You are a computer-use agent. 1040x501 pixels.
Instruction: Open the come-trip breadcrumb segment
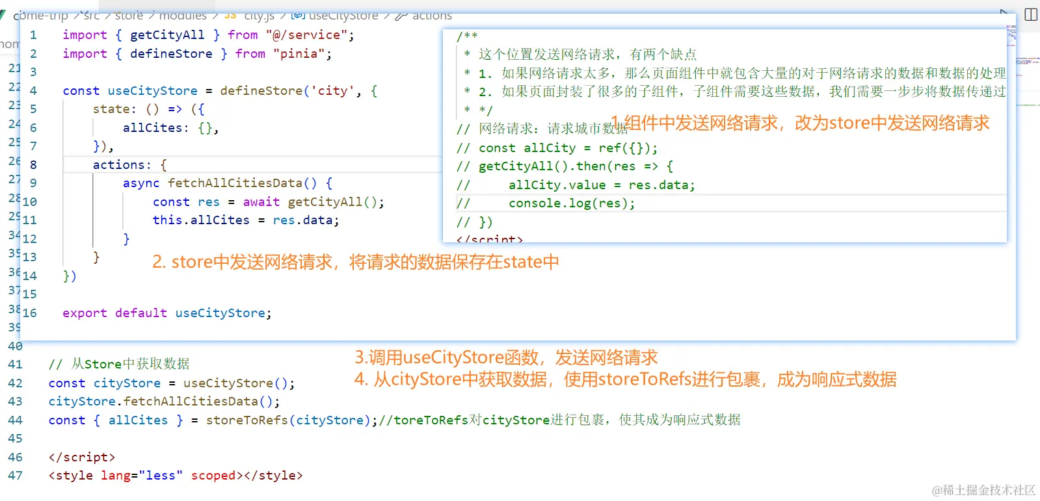pyautogui.click(x=40, y=14)
